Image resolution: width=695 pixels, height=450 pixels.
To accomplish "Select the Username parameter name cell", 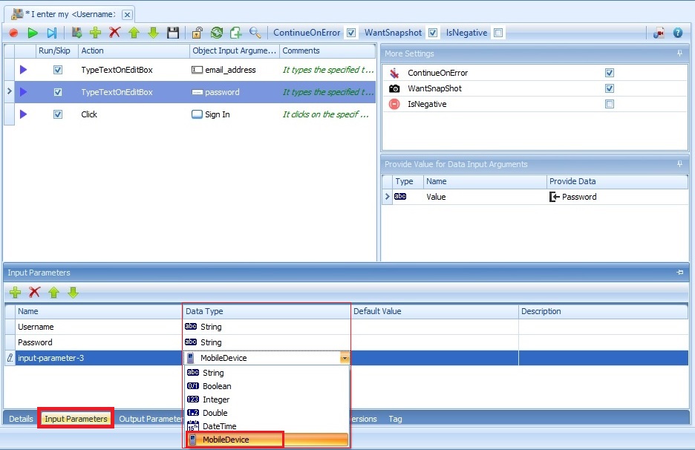I will [99, 327].
